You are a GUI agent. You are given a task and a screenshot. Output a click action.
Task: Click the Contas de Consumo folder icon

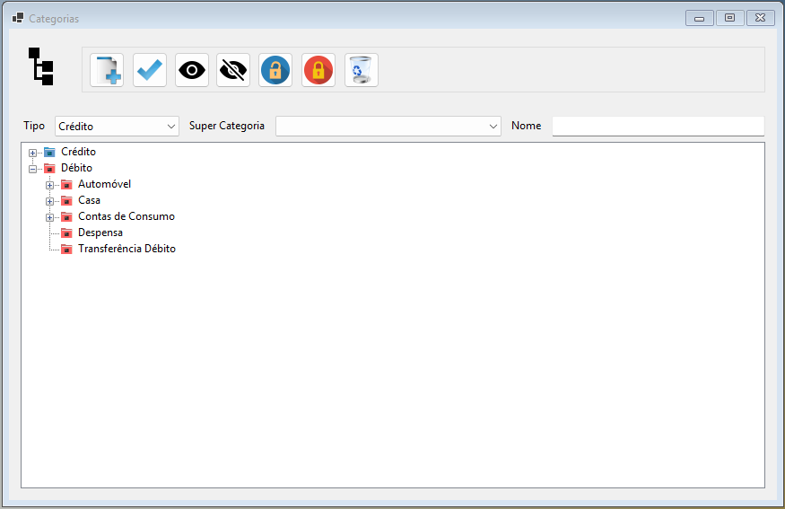tap(66, 217)
